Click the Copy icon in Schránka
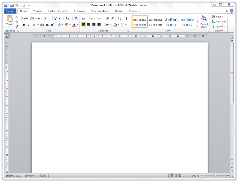 (x=16, y=21)
